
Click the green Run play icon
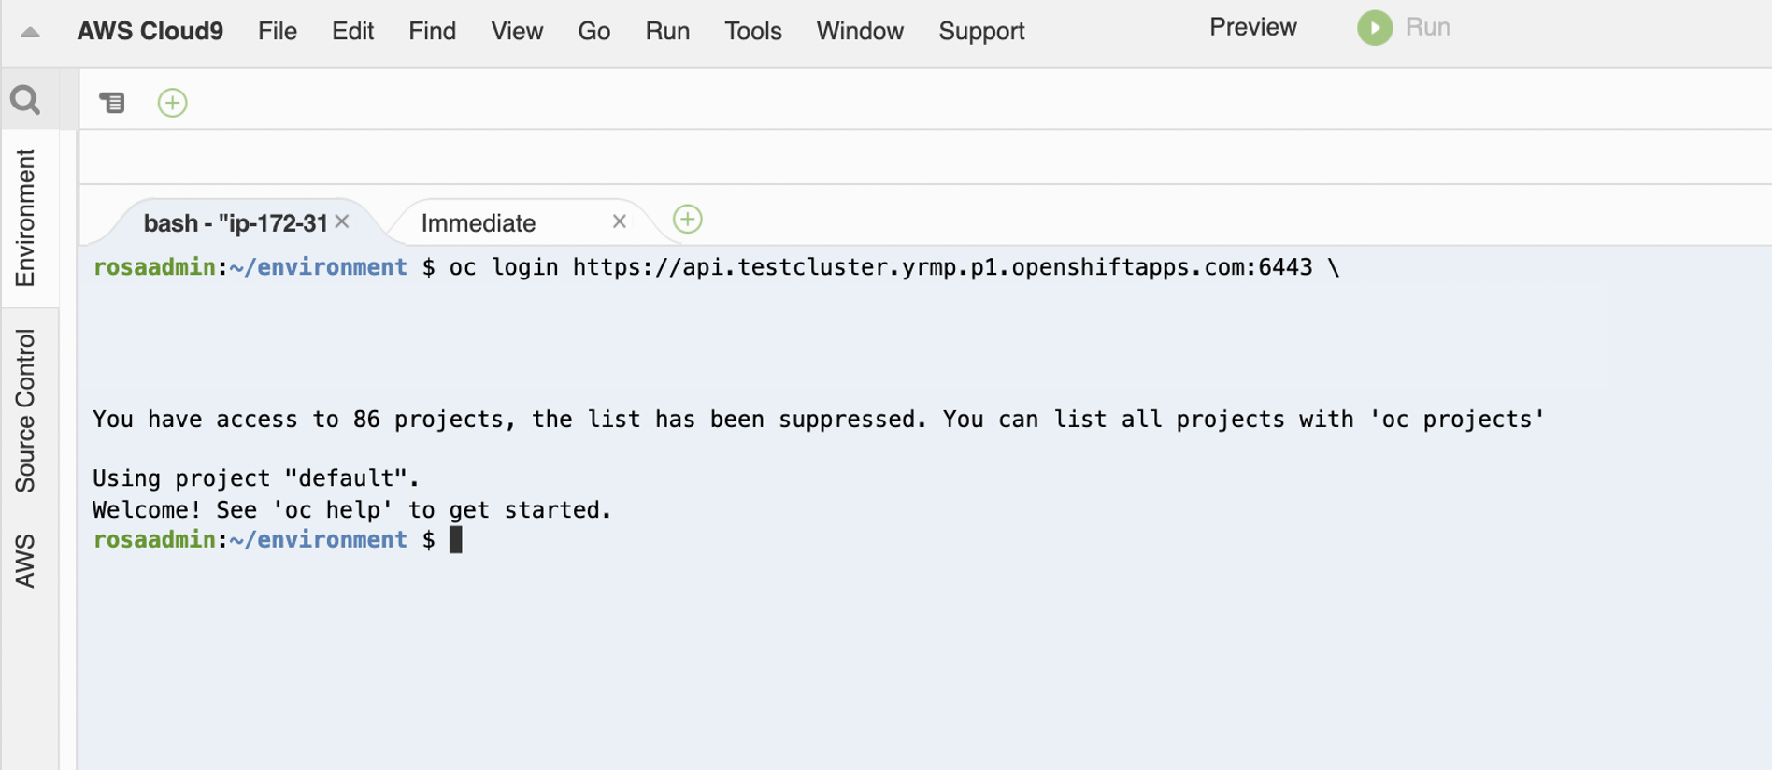tap(1374, 28)
